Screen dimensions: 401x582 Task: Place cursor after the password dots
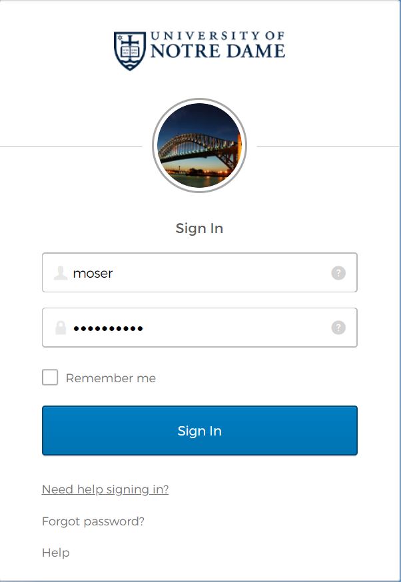click(144, 328)
